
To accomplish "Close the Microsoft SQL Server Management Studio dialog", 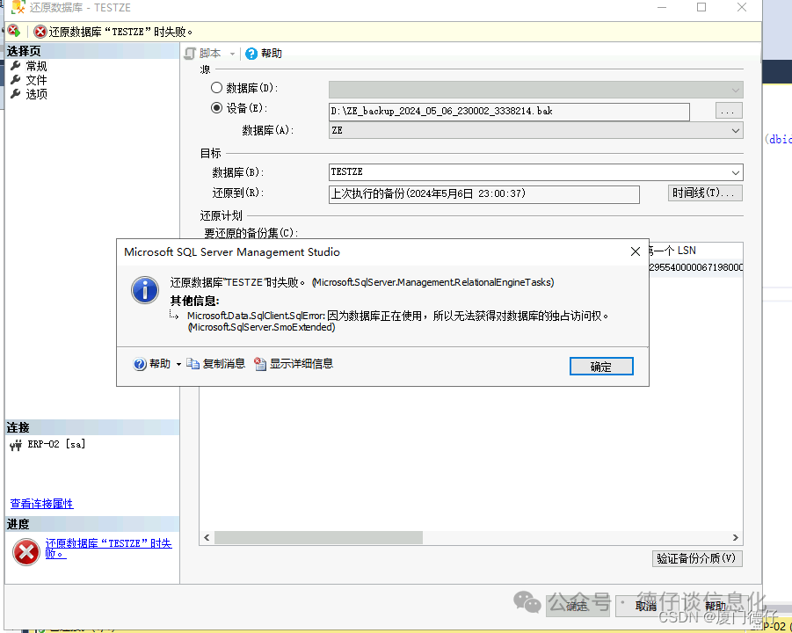I will (x=636, y=251).
